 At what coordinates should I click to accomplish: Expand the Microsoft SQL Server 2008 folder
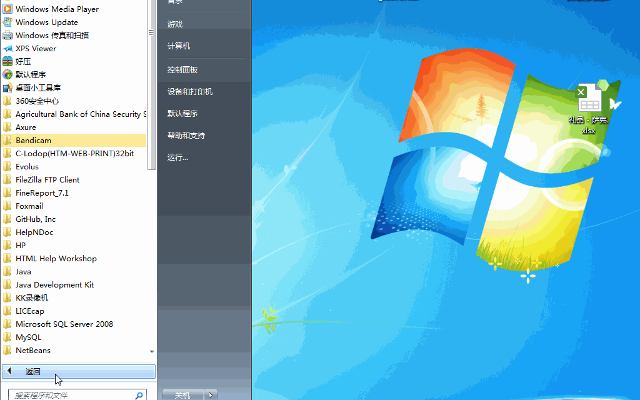point(64,324)
